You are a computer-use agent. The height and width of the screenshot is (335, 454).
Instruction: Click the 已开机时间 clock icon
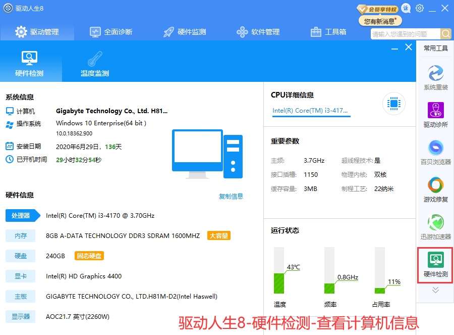(10, 159)
